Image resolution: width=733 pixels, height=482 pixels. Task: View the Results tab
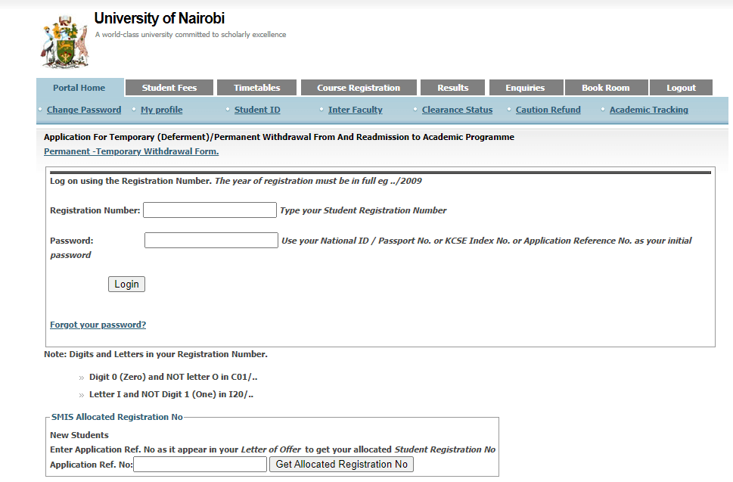pos(452,88)
